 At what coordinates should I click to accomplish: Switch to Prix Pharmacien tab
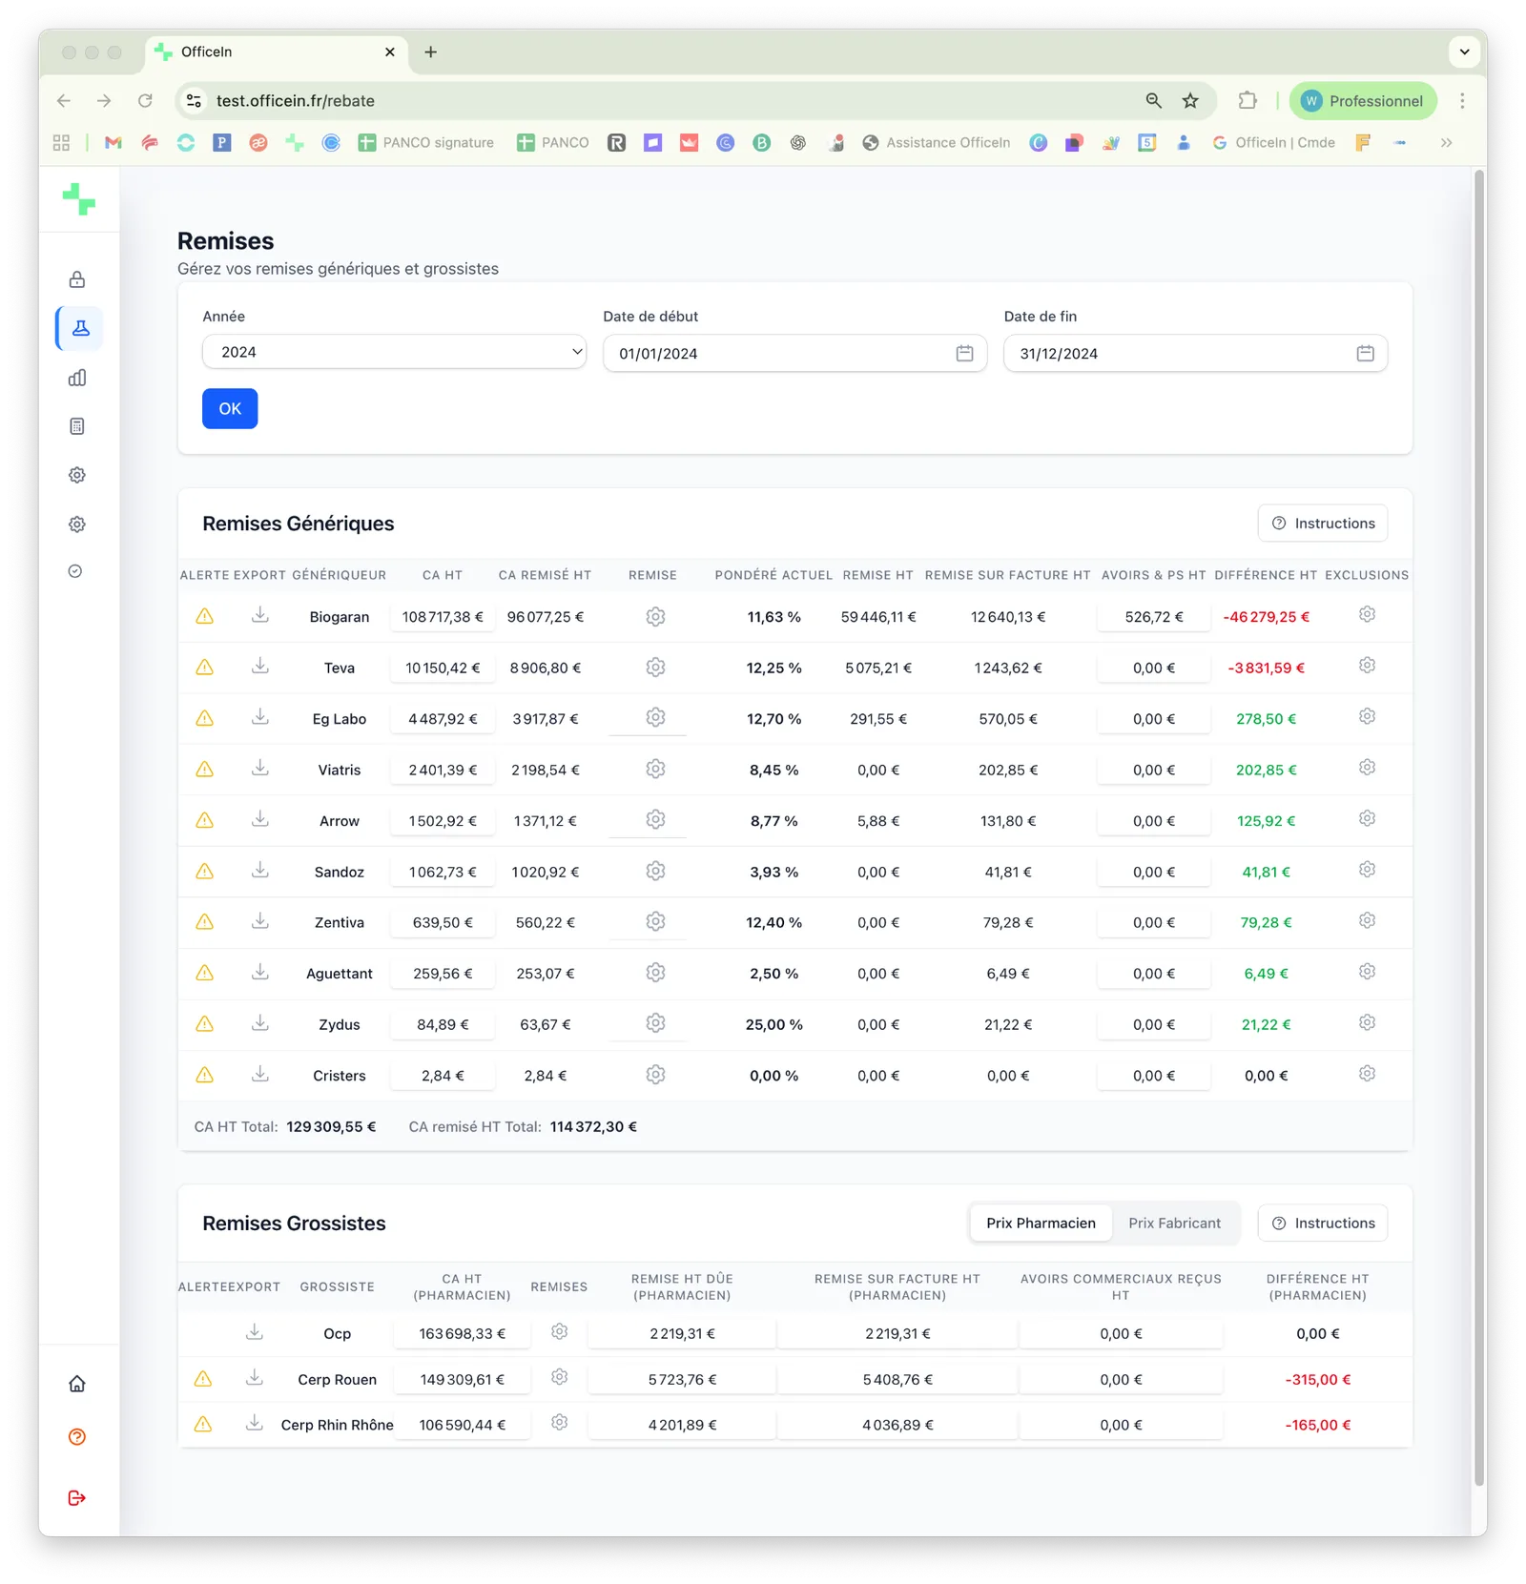coord(1041,1223)
